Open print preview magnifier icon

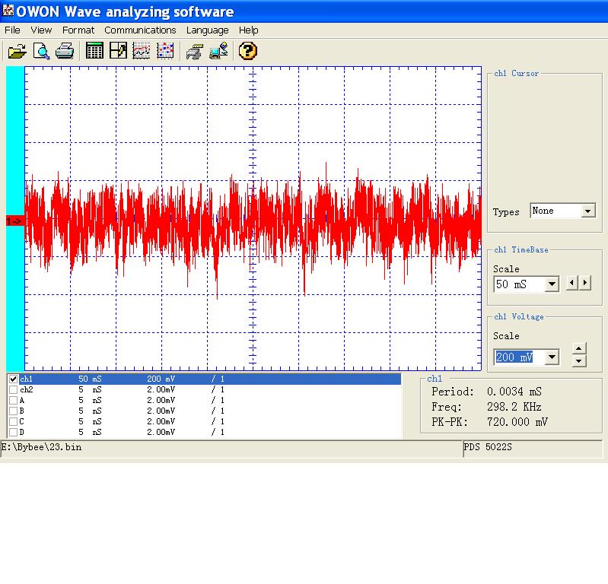click(41, 51)
